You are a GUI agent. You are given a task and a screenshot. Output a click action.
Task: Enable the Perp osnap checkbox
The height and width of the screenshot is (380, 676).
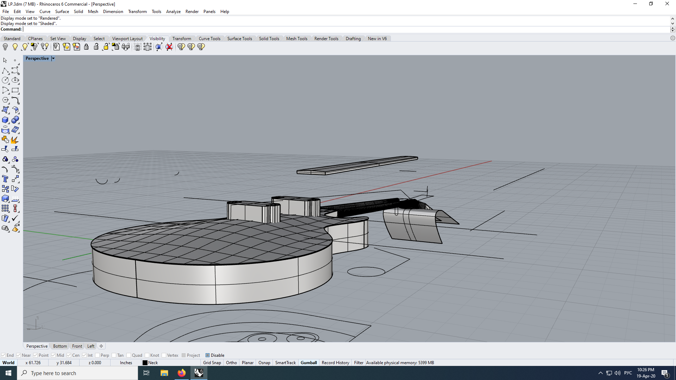click(x=98, y=355)
